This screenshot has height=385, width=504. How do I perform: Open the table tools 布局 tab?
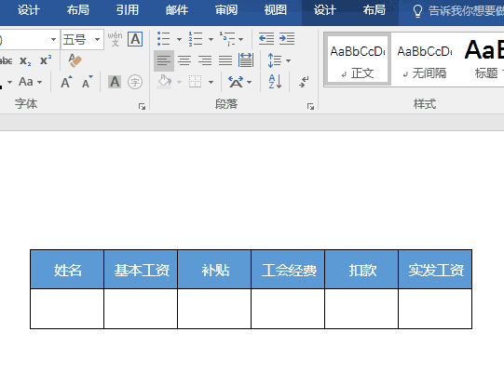click(x=375, y=10)
